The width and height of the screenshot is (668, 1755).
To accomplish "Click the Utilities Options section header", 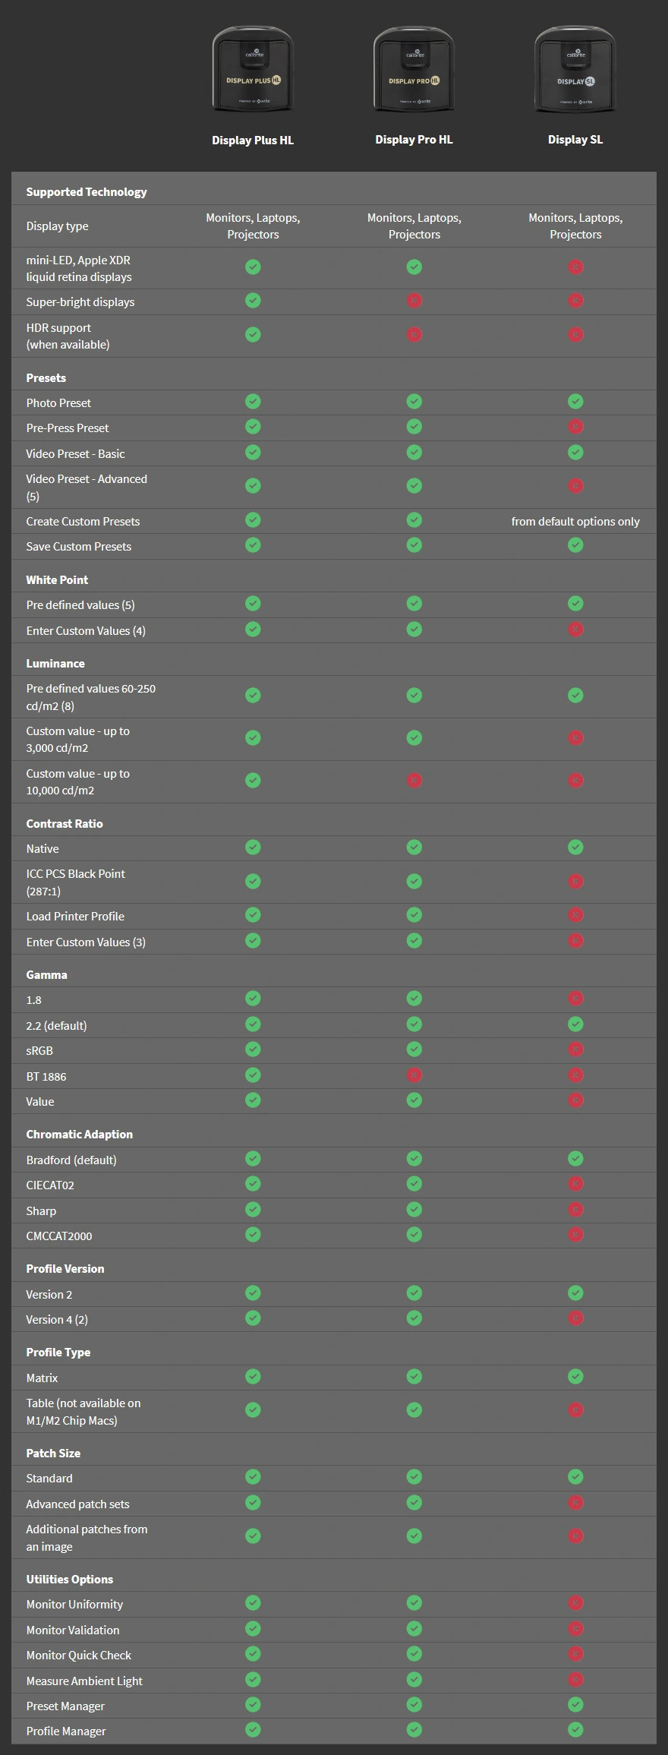I will tap(69, 1579).
